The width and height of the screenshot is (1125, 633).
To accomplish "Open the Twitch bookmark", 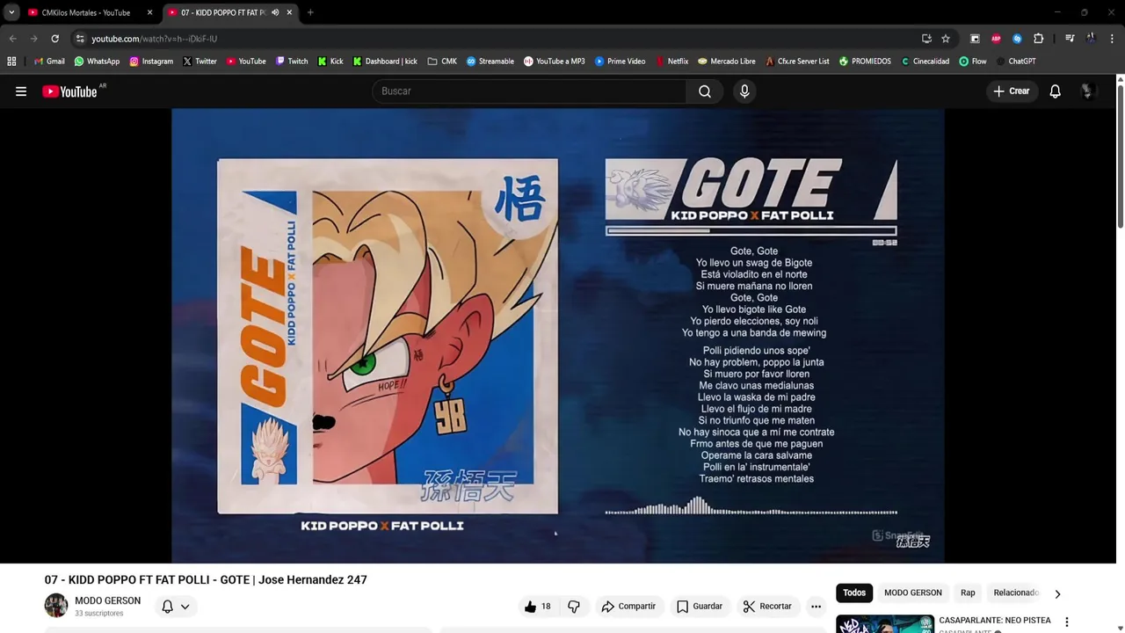I will 292,62.
